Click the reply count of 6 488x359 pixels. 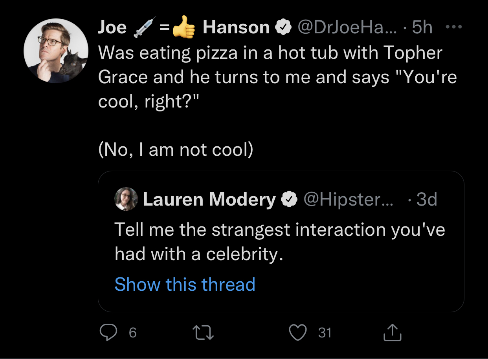133,333
